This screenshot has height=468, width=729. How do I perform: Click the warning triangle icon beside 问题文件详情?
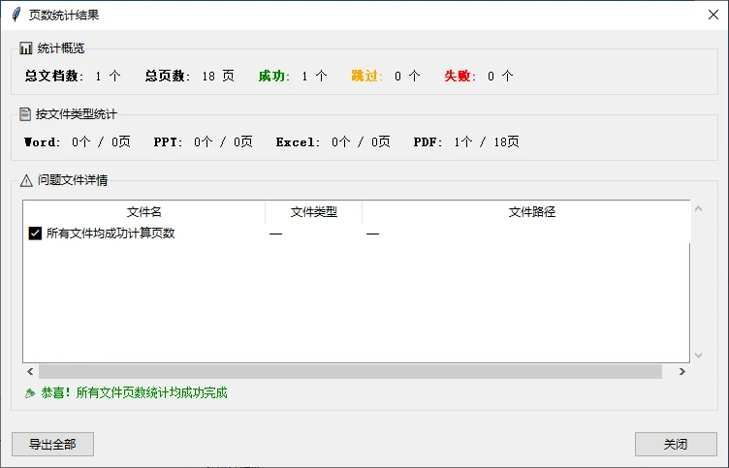click(26, 180)
